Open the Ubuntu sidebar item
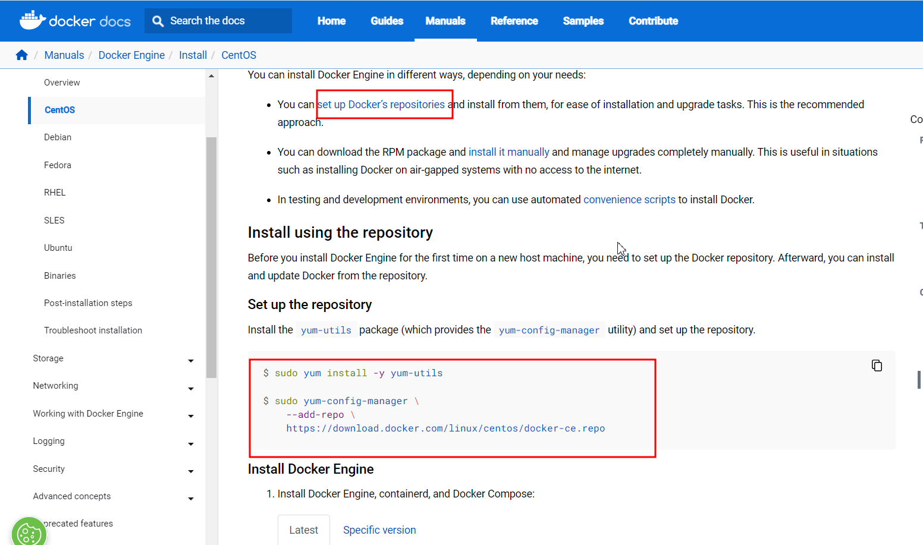The height and width of the screenshot is (545, 923). pyautogui.click(x=58, y=248)
